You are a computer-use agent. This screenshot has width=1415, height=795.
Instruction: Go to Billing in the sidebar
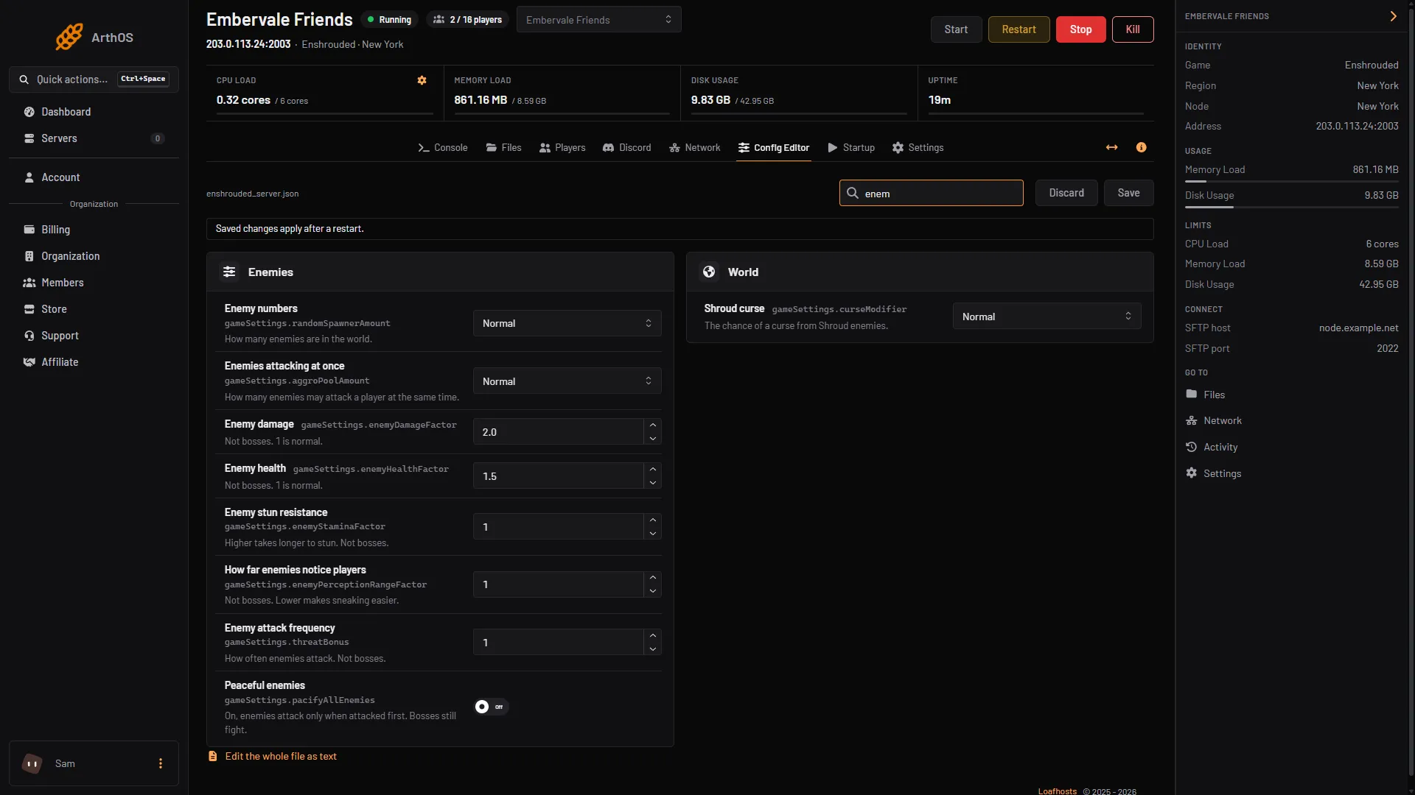(94, 230)
